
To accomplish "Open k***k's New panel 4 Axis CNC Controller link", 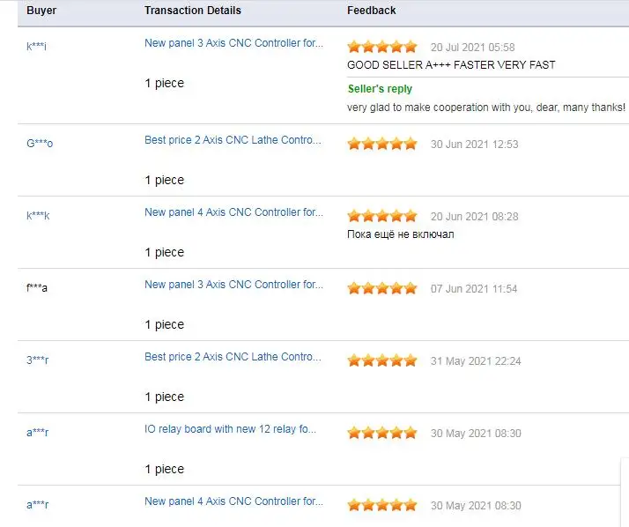I will 233,212.
